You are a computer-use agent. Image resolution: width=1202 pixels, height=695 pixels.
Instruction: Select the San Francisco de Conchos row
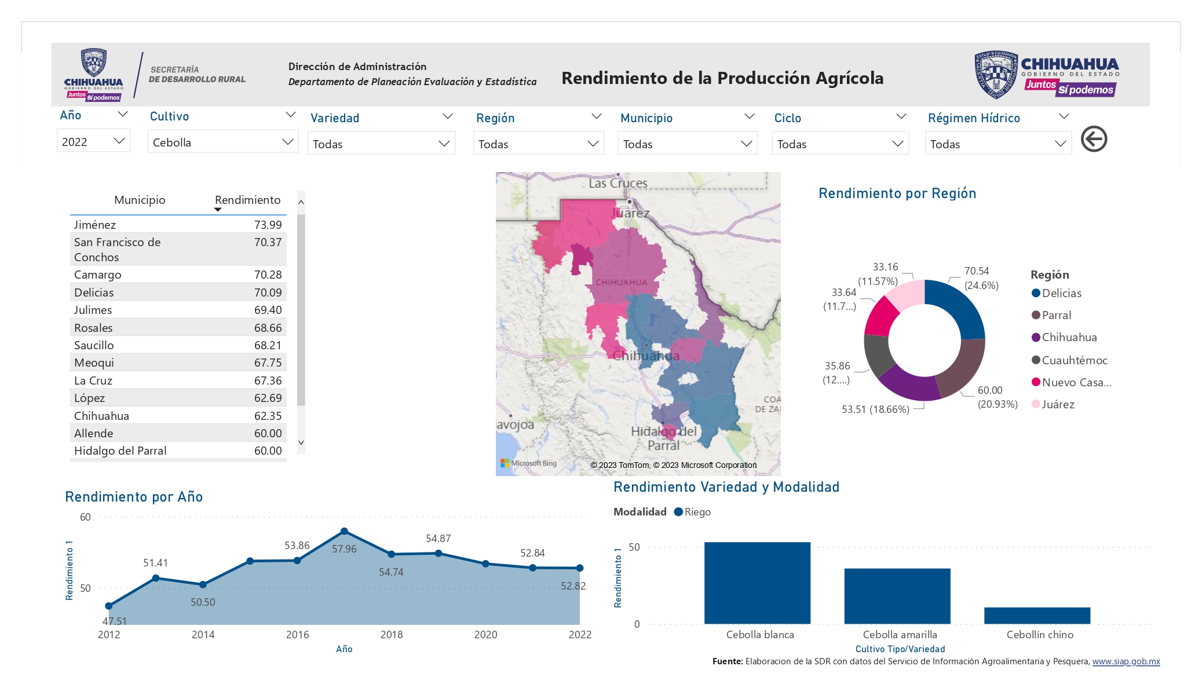[x=178, y=250]
